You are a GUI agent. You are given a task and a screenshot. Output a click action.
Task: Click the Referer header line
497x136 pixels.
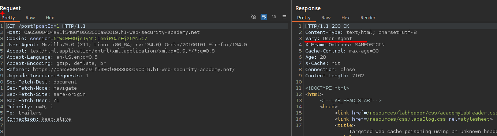point(121,70)
